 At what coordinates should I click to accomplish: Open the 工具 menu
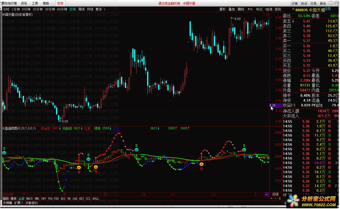pos(35,3)
